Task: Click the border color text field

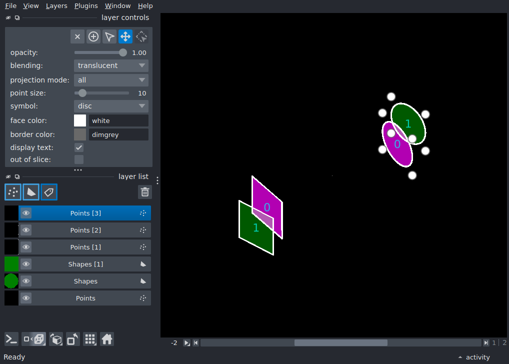Action: click(118, 134)
